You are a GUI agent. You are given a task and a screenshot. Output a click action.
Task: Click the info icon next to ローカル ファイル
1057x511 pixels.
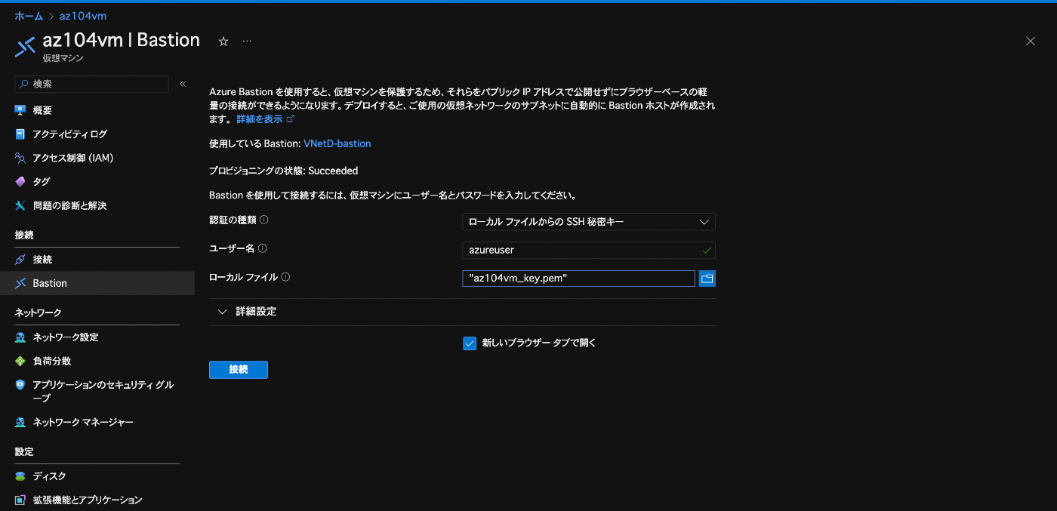(x=285, y=277)
